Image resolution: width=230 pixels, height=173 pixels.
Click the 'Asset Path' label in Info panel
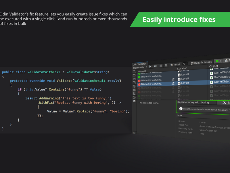click(184, 125)
